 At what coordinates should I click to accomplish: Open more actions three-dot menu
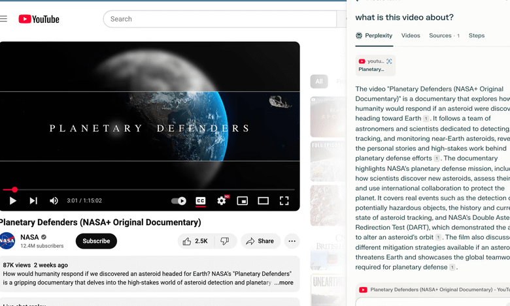[292, 241]
